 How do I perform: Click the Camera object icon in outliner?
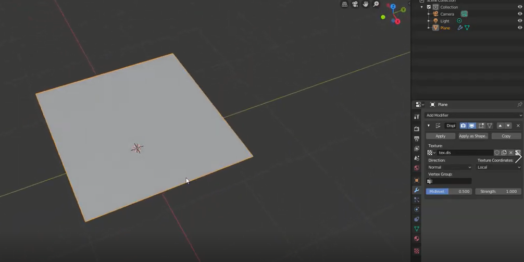[x=435, y=14]
